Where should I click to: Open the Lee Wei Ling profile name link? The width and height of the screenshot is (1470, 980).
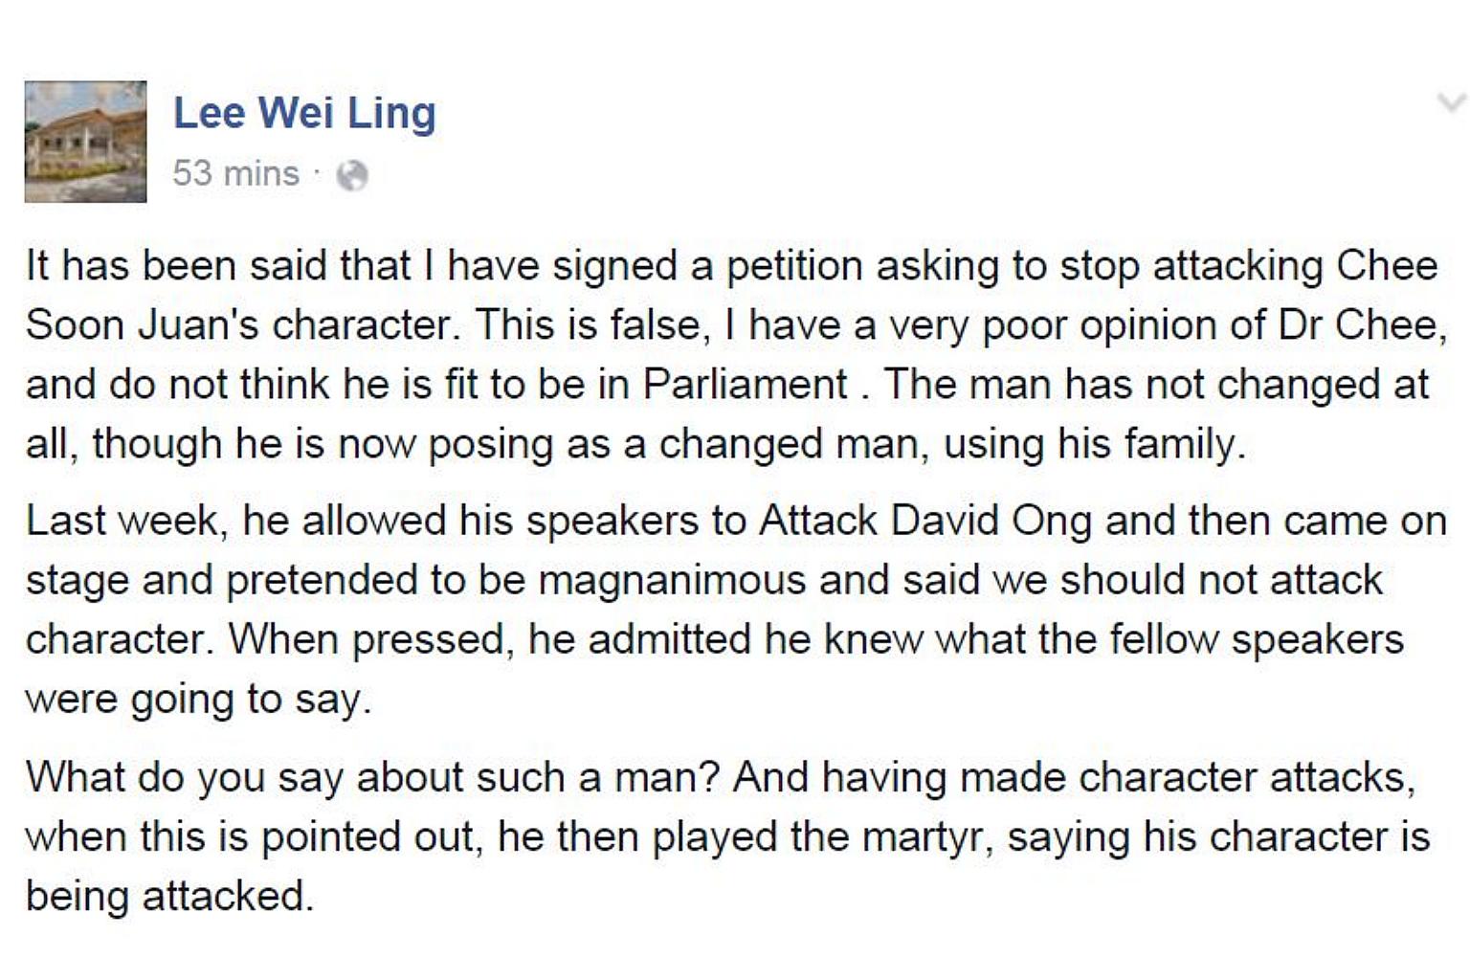pos(304,113)
